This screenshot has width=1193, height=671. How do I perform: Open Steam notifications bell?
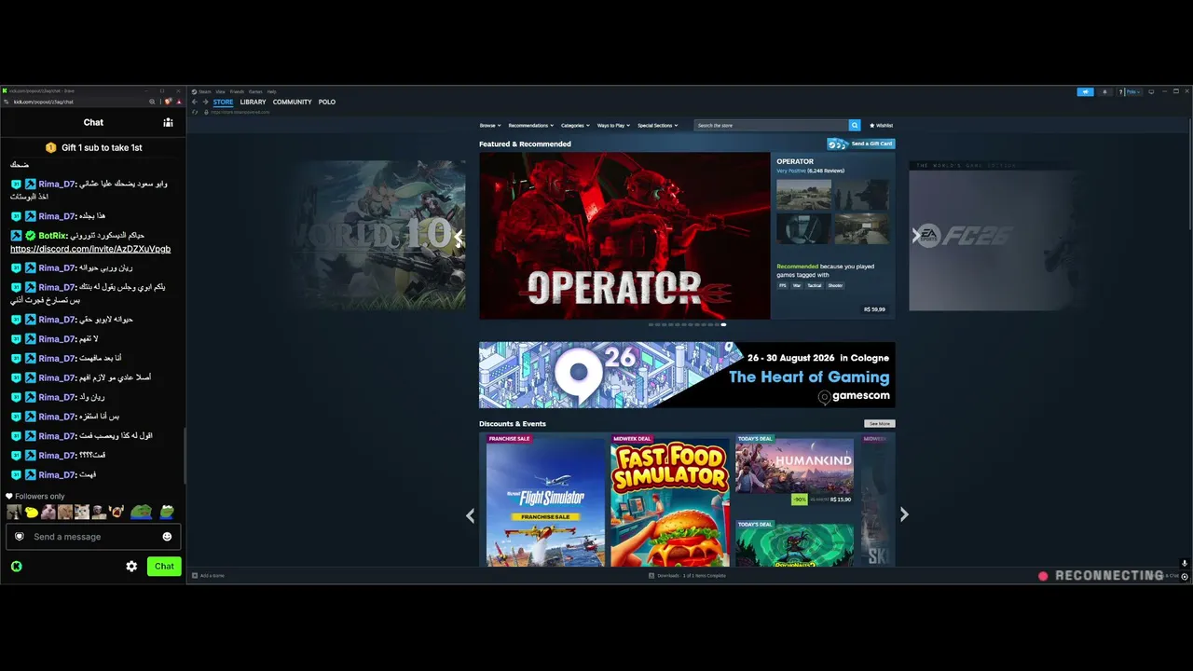[x=1105, y=92]
